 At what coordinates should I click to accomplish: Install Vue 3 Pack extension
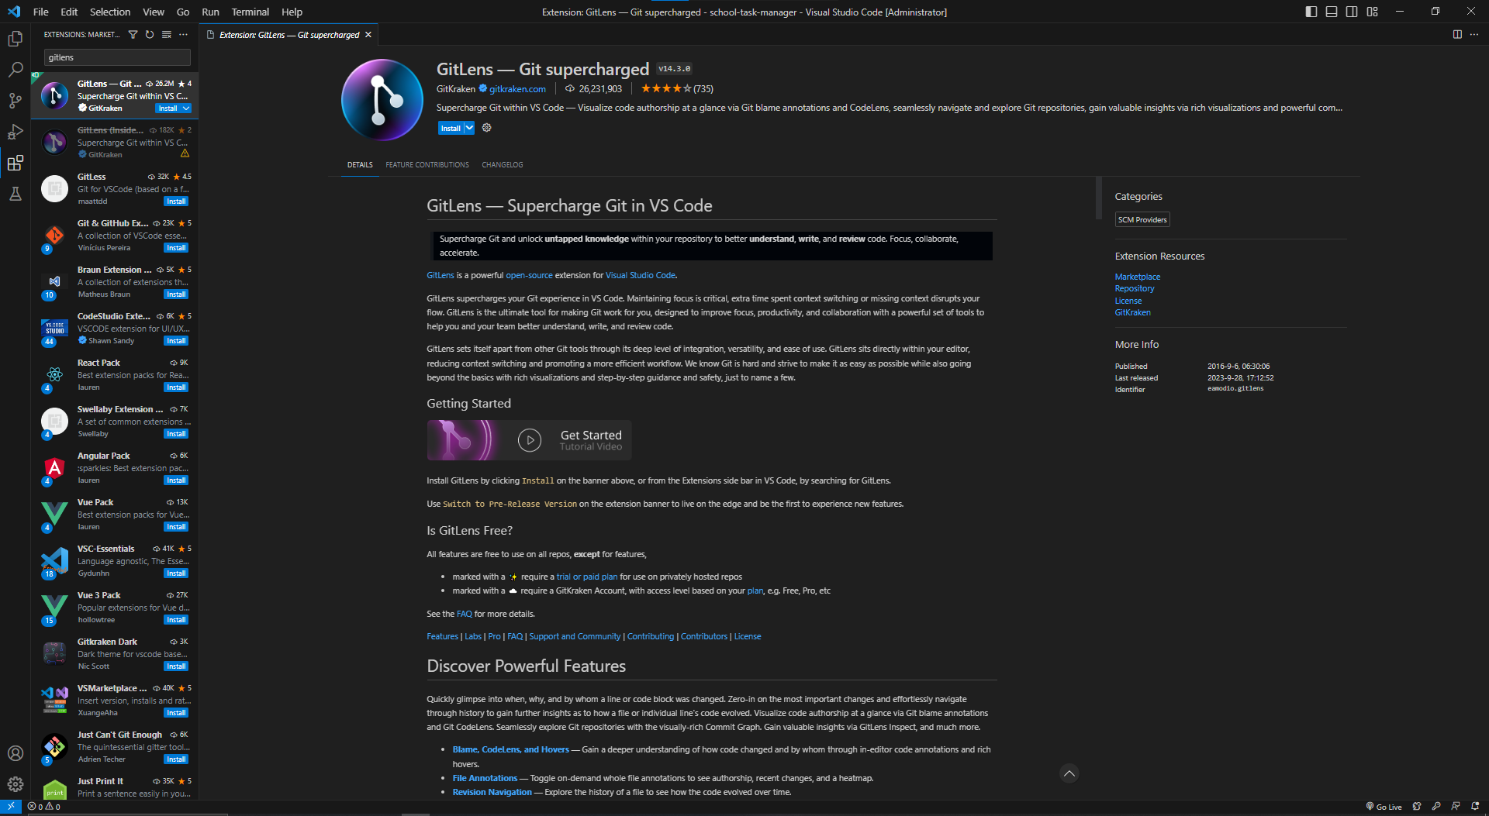[x=176, y=620]
